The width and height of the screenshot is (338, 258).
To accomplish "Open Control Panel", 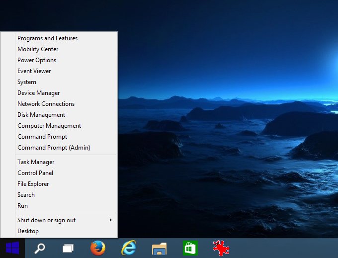I will [67, 173].
